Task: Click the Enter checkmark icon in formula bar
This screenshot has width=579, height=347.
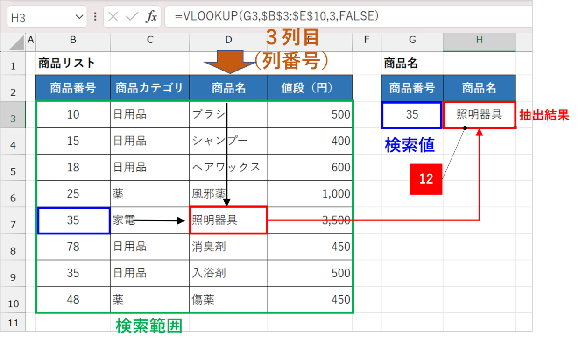Action: coord(132,17)
